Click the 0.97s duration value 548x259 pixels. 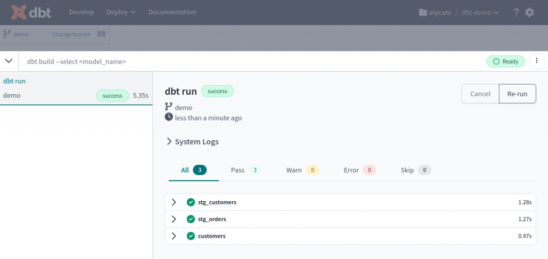[x=524, y=236]
